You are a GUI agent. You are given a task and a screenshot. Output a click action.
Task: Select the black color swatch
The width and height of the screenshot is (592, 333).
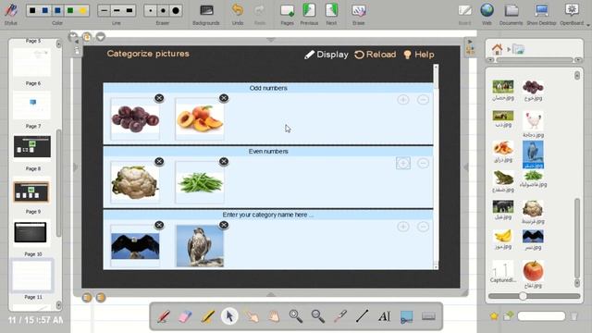32,10
